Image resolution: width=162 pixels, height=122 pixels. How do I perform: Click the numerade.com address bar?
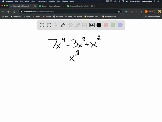[70, 12]
